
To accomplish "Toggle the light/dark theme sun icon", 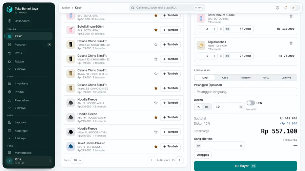I will (293, 8).
